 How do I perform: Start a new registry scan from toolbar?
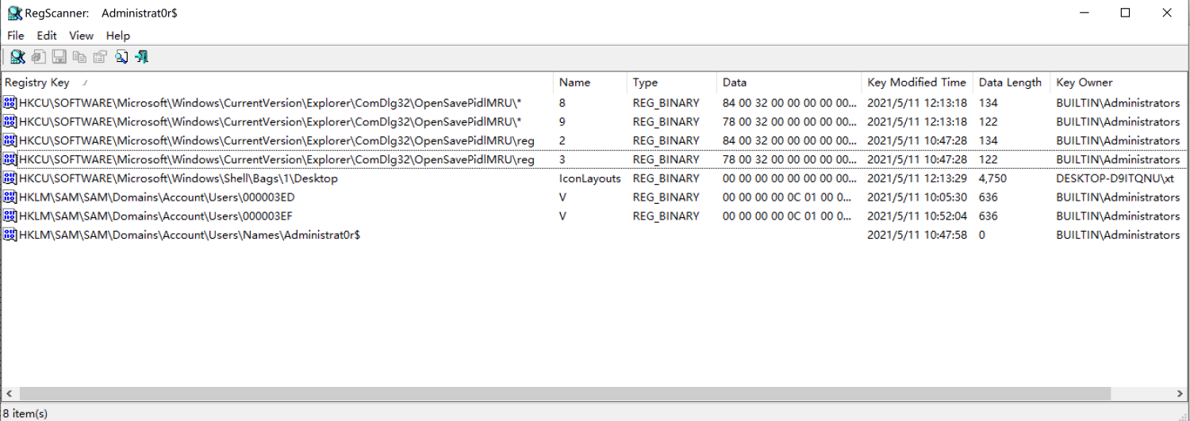[17, 56]
